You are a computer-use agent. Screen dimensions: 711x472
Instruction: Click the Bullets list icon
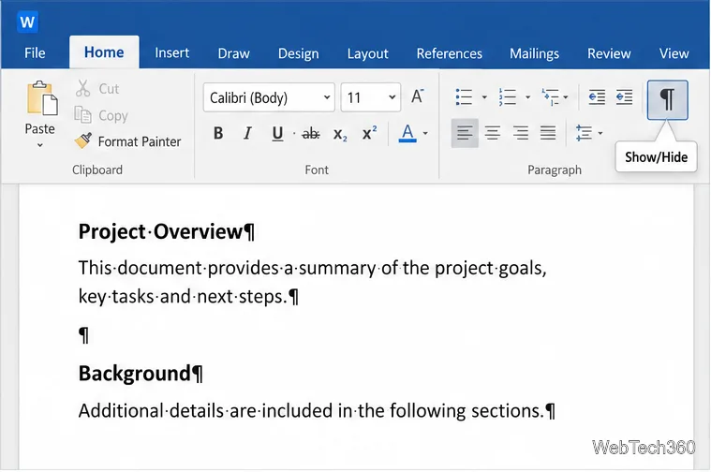464,97
